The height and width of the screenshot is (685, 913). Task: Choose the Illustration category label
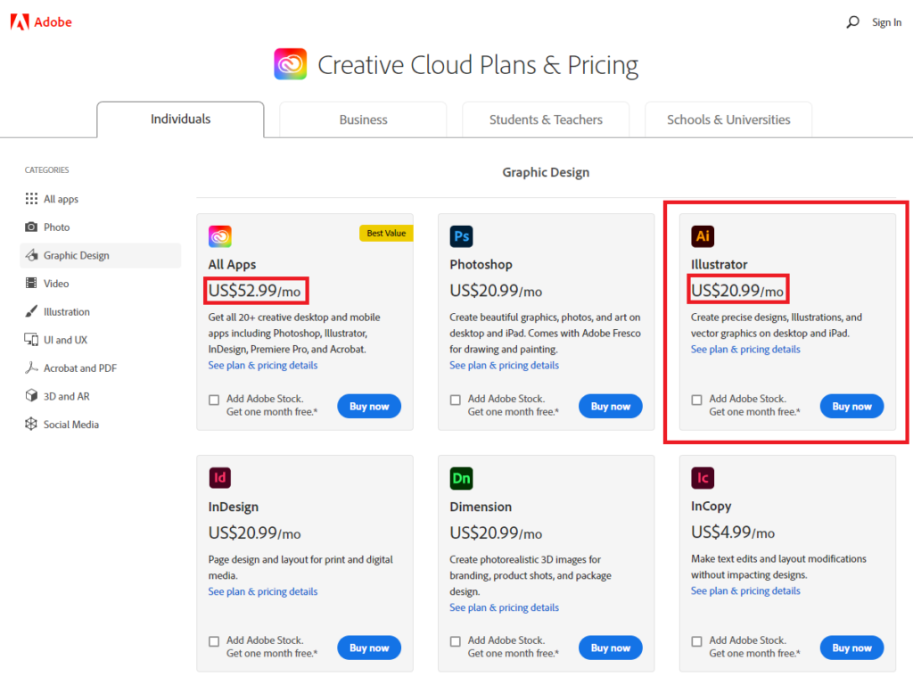coord(66,311)
